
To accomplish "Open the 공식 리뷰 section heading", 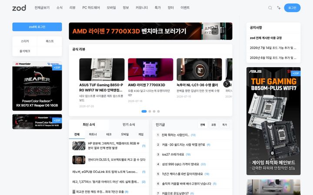I will [79, 49].
